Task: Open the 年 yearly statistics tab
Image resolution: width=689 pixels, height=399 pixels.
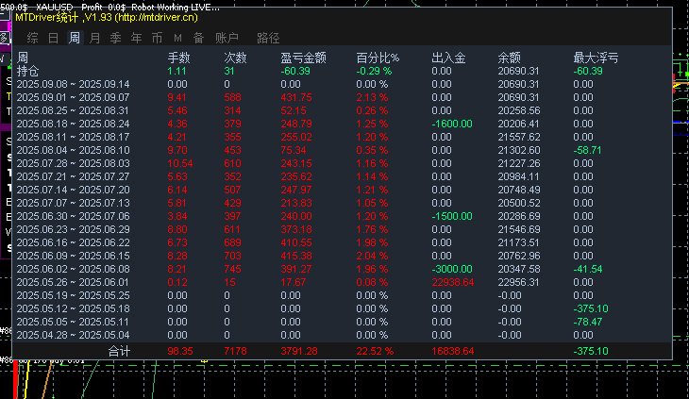Action: pyautogui.click(x=136, y=38)
